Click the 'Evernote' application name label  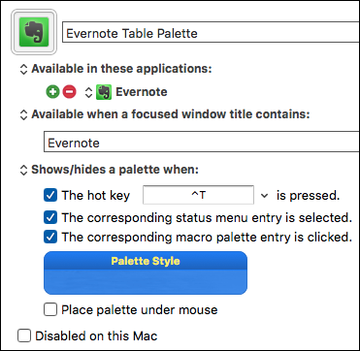click(142, 92)
